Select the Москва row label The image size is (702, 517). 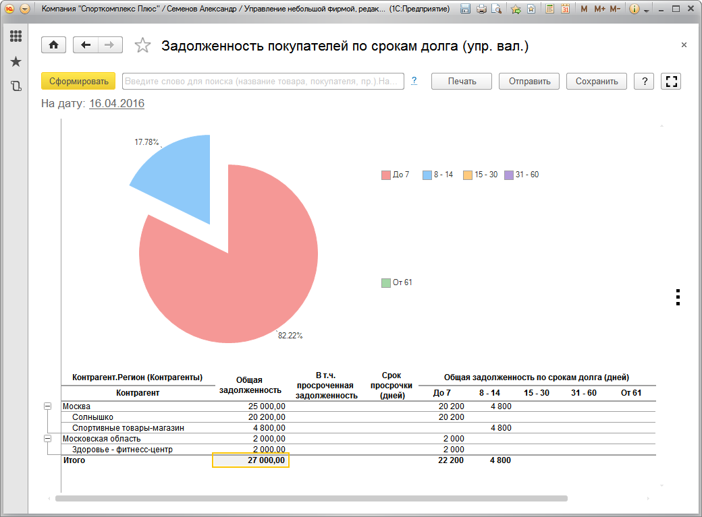76,406
